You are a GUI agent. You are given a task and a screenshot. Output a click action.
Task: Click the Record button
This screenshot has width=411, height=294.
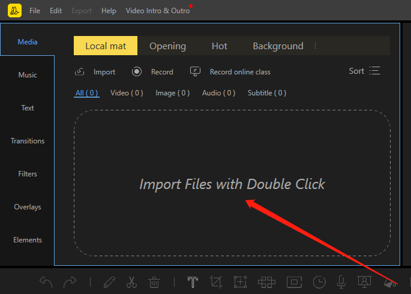coord(153,72)
